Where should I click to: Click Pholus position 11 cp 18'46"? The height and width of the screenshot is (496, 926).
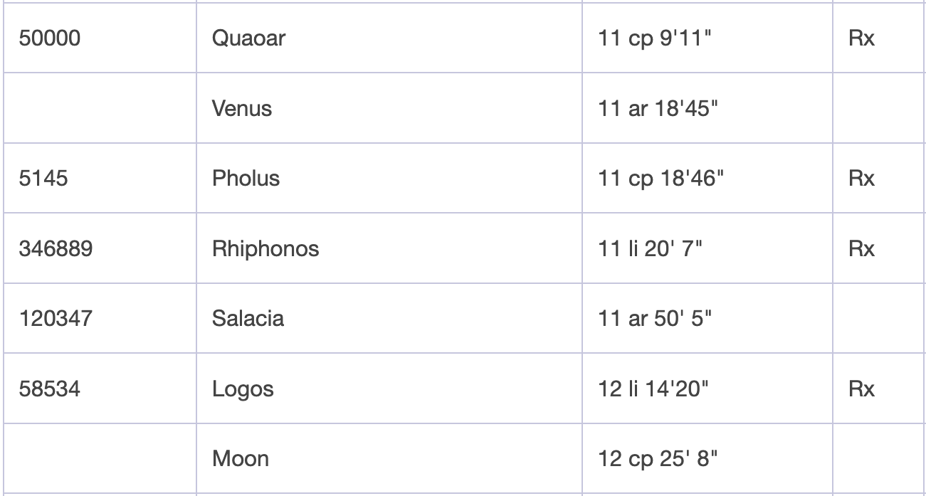661,179
